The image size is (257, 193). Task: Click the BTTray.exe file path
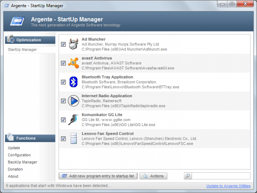(x=130, y=87)
